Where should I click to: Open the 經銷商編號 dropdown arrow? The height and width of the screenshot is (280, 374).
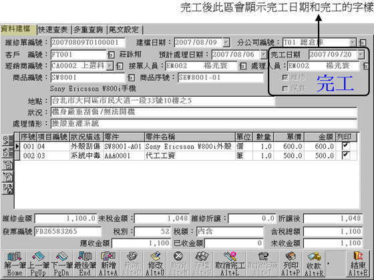(110, 66)
